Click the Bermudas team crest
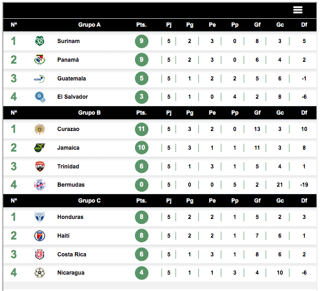The image size is (324, 291). pos(40,185)
